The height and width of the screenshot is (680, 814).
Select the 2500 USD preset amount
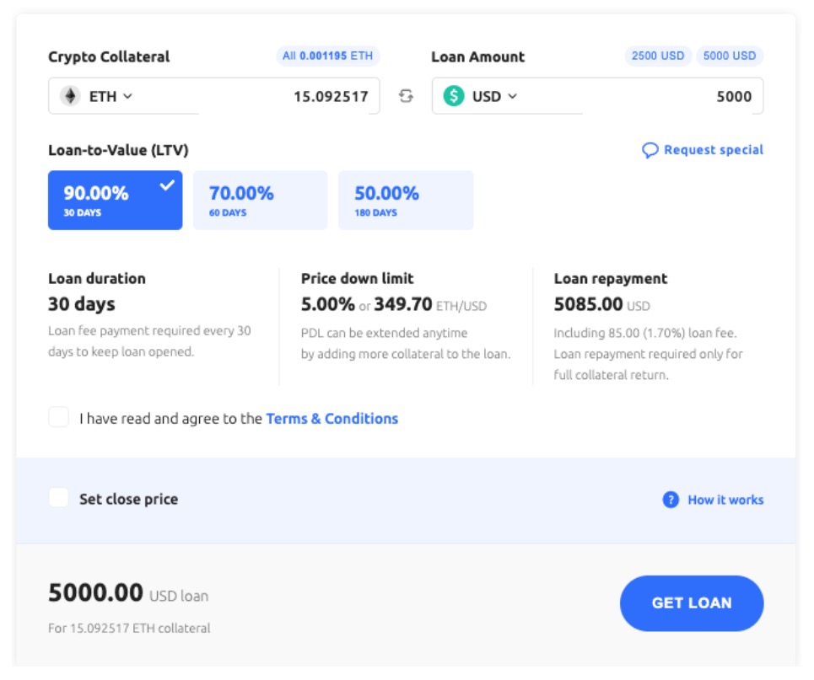(658, 56)
